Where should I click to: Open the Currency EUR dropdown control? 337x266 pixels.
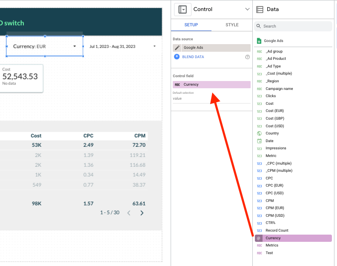[x=44, y=46]
